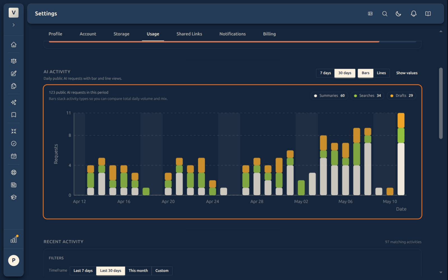Open the checkmark circle tasks icon
The image size is (448, 280).
13,144
